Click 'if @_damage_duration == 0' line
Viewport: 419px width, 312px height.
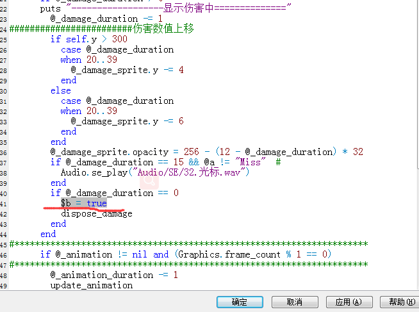point(115,193)
